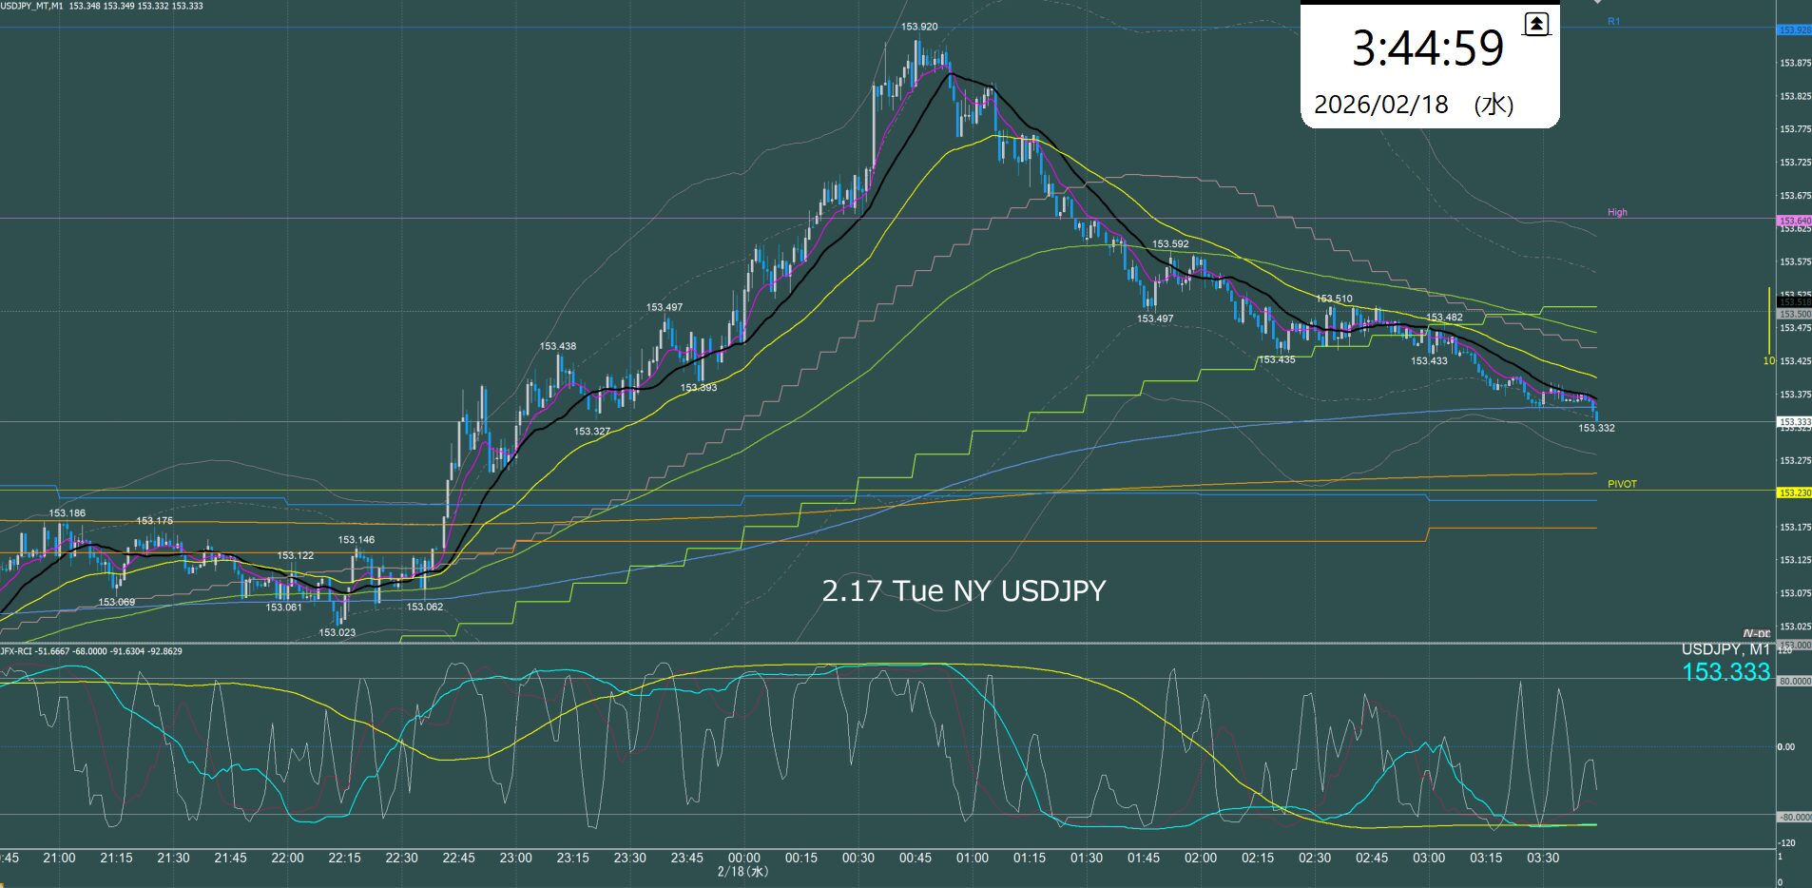
Task: Click the blue R1 price tag on axis
Action: (x=1794, y=30)
